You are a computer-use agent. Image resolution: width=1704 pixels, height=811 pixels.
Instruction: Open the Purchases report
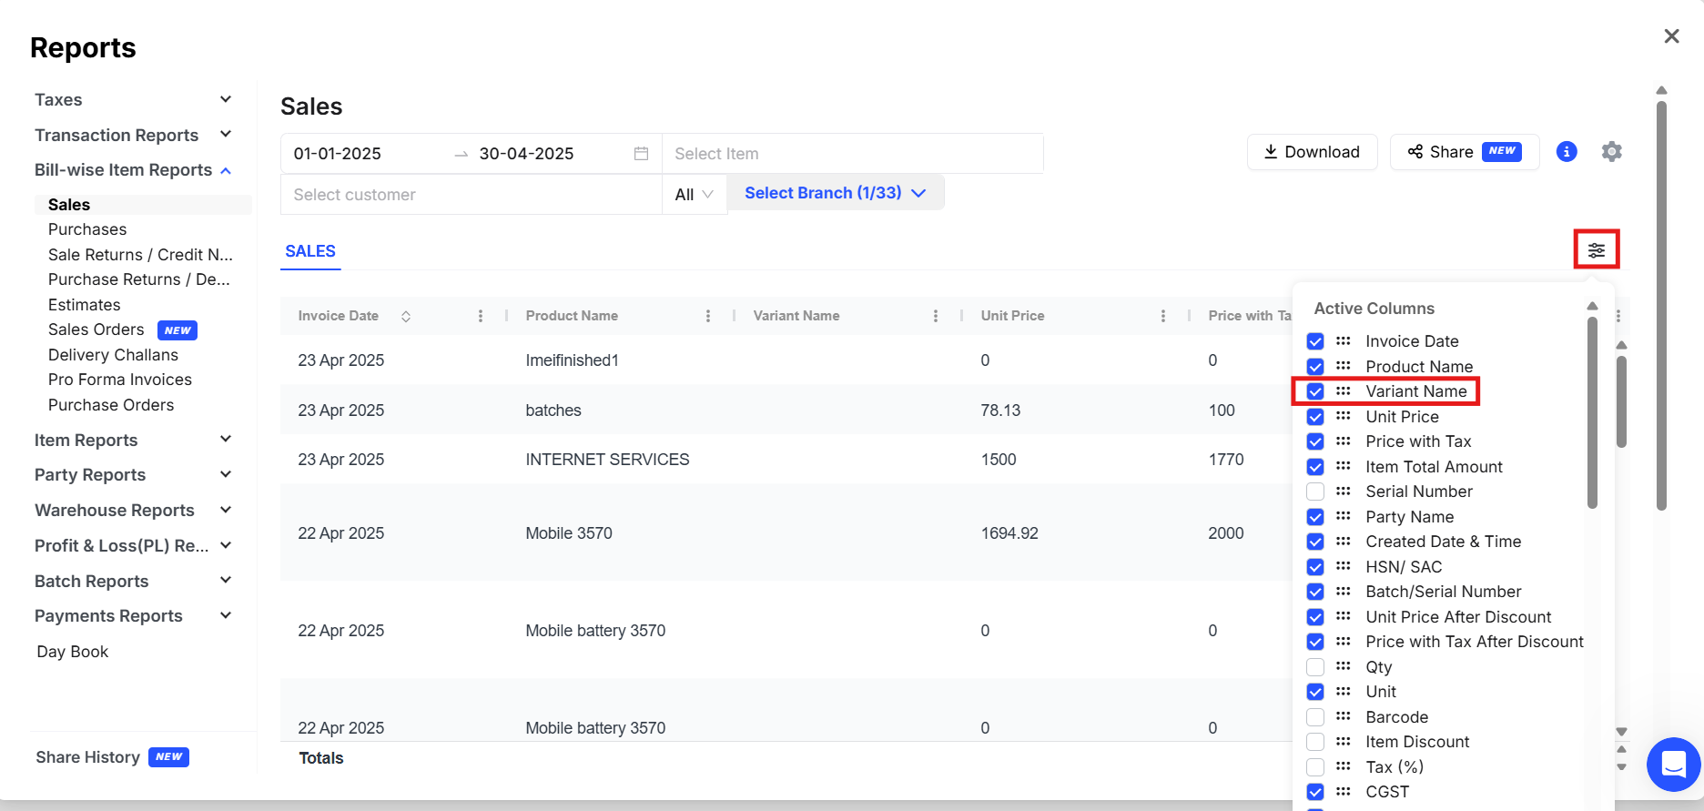(87, 229)
